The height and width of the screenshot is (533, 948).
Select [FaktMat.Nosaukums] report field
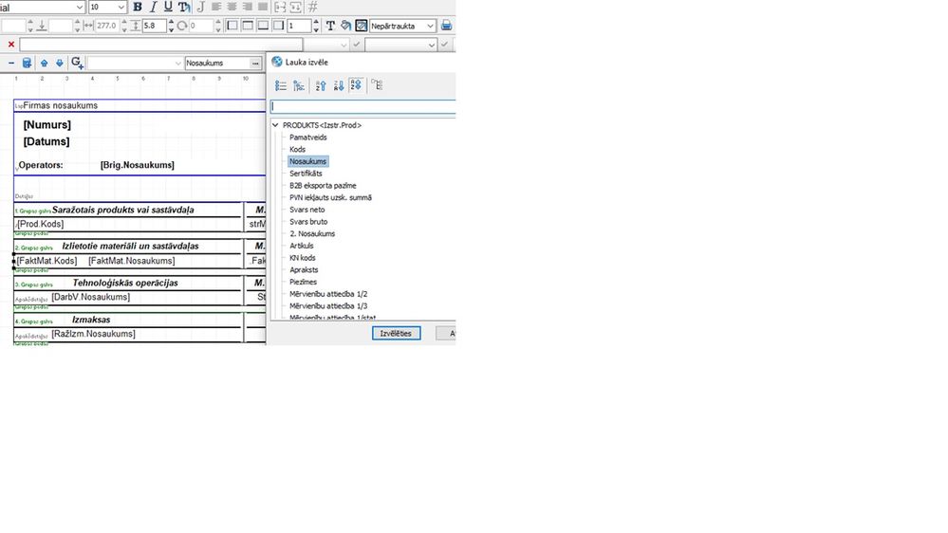(x=131, y=261)
